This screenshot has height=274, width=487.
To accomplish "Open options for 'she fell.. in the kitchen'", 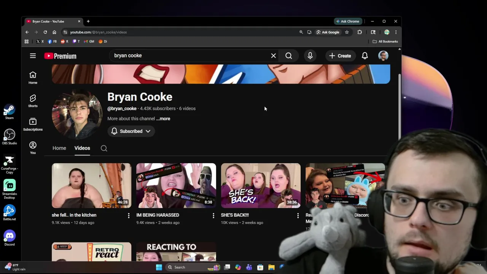I will point(129,216).
